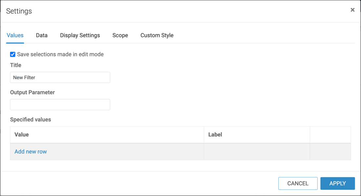The height and width of the screenshot is (196, 361).
Task: Click the Title field containing 'New Filter'
Action: click(60, 77)
